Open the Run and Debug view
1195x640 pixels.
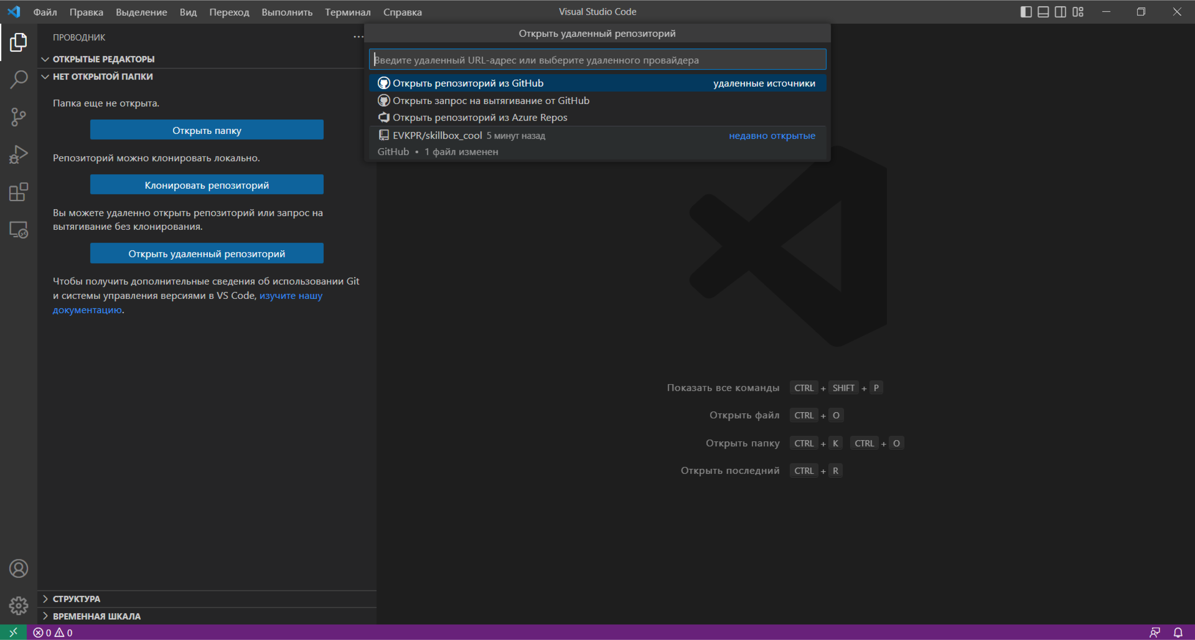(x=19, y=154)
